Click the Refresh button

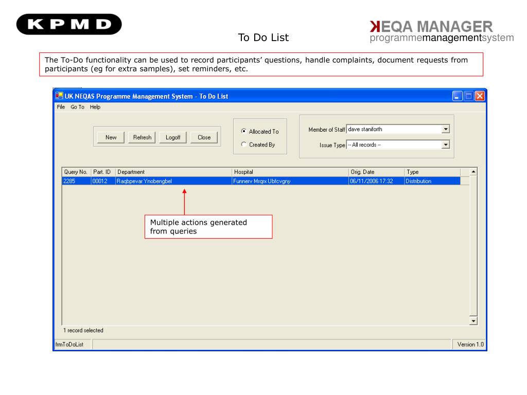[142, 137]
